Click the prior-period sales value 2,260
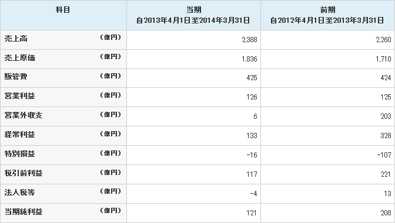Viewport: 395px width, 223px height. 383,40
